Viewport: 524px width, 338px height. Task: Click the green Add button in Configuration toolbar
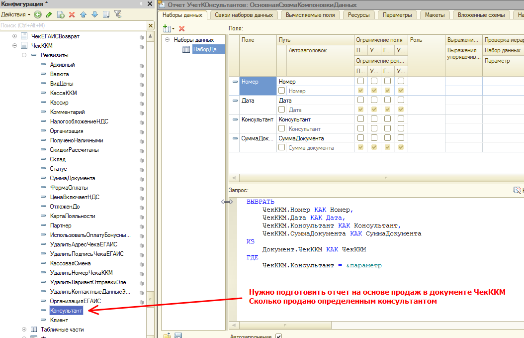tap(39, 15)
